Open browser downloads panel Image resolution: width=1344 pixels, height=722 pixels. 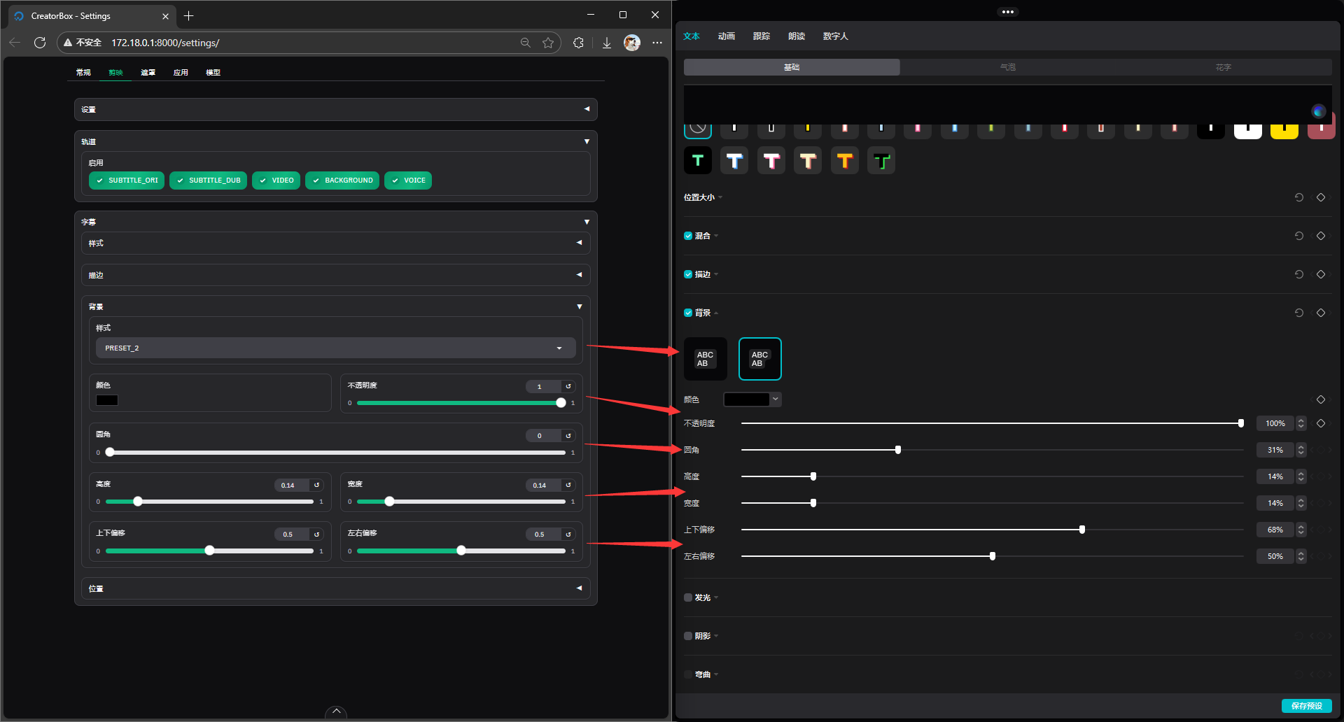click(607, 43)
